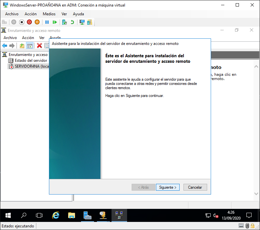This screenshot has width=260, height=230.
Task: Click the lock icon in the VM status bar
Action: pyautogui.click(x=253, y=226)
